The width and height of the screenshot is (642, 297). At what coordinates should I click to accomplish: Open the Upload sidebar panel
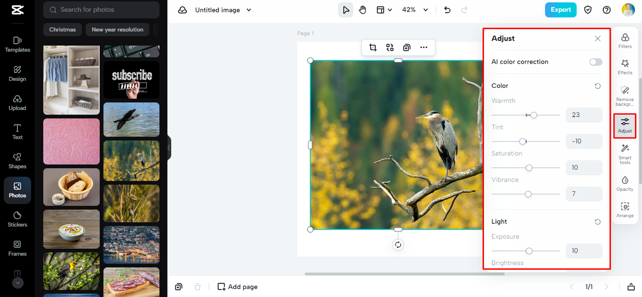[x=18, y=102]
